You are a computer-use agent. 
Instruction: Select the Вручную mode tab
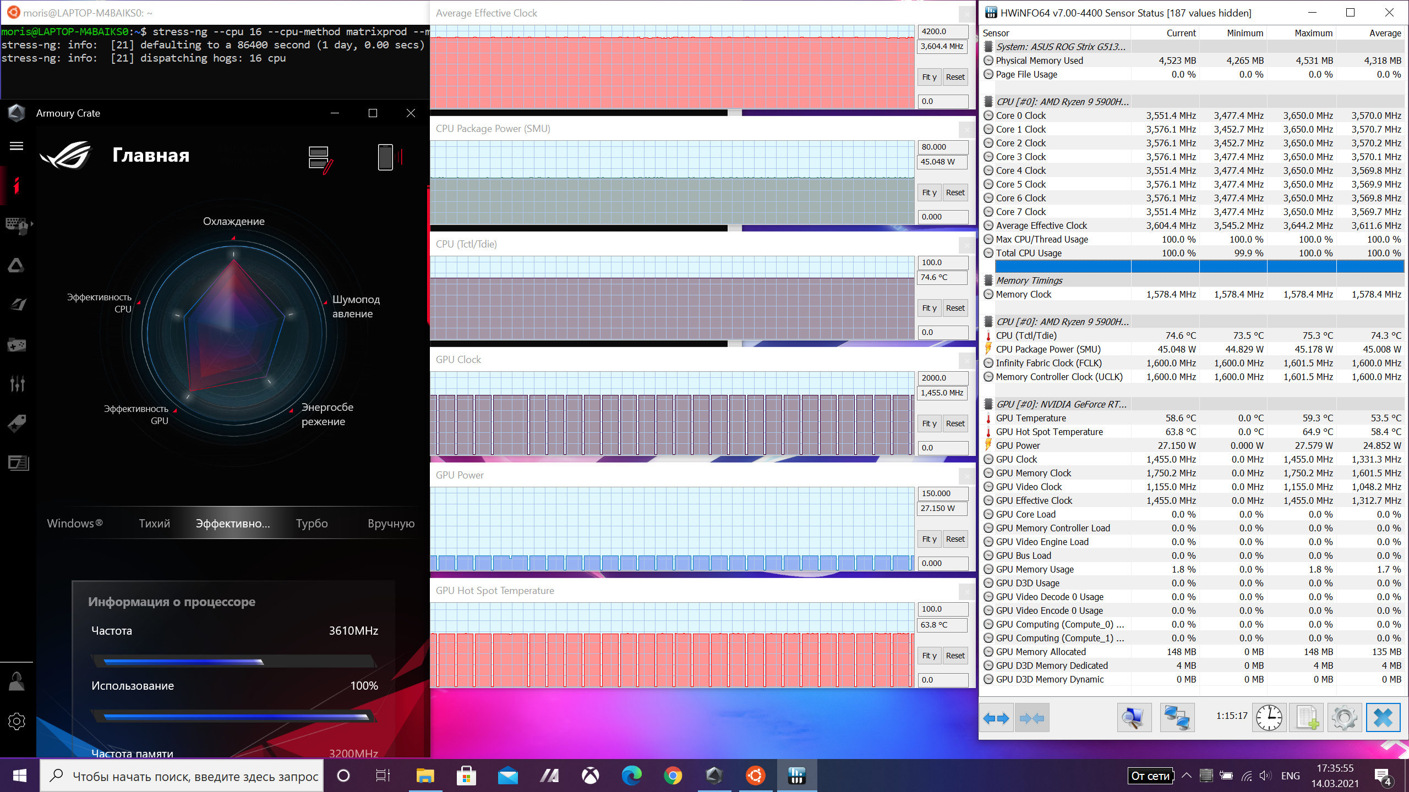391,523
